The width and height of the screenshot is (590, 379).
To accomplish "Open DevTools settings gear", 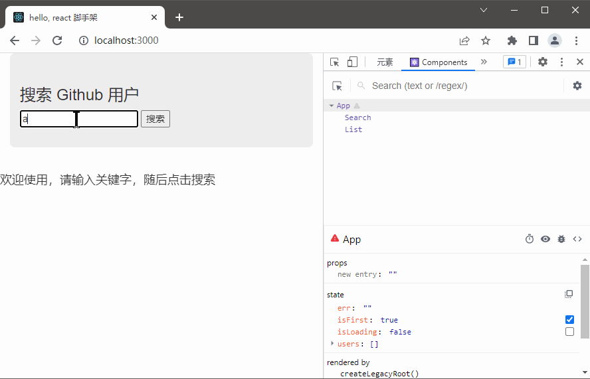I will click(543, 62).
